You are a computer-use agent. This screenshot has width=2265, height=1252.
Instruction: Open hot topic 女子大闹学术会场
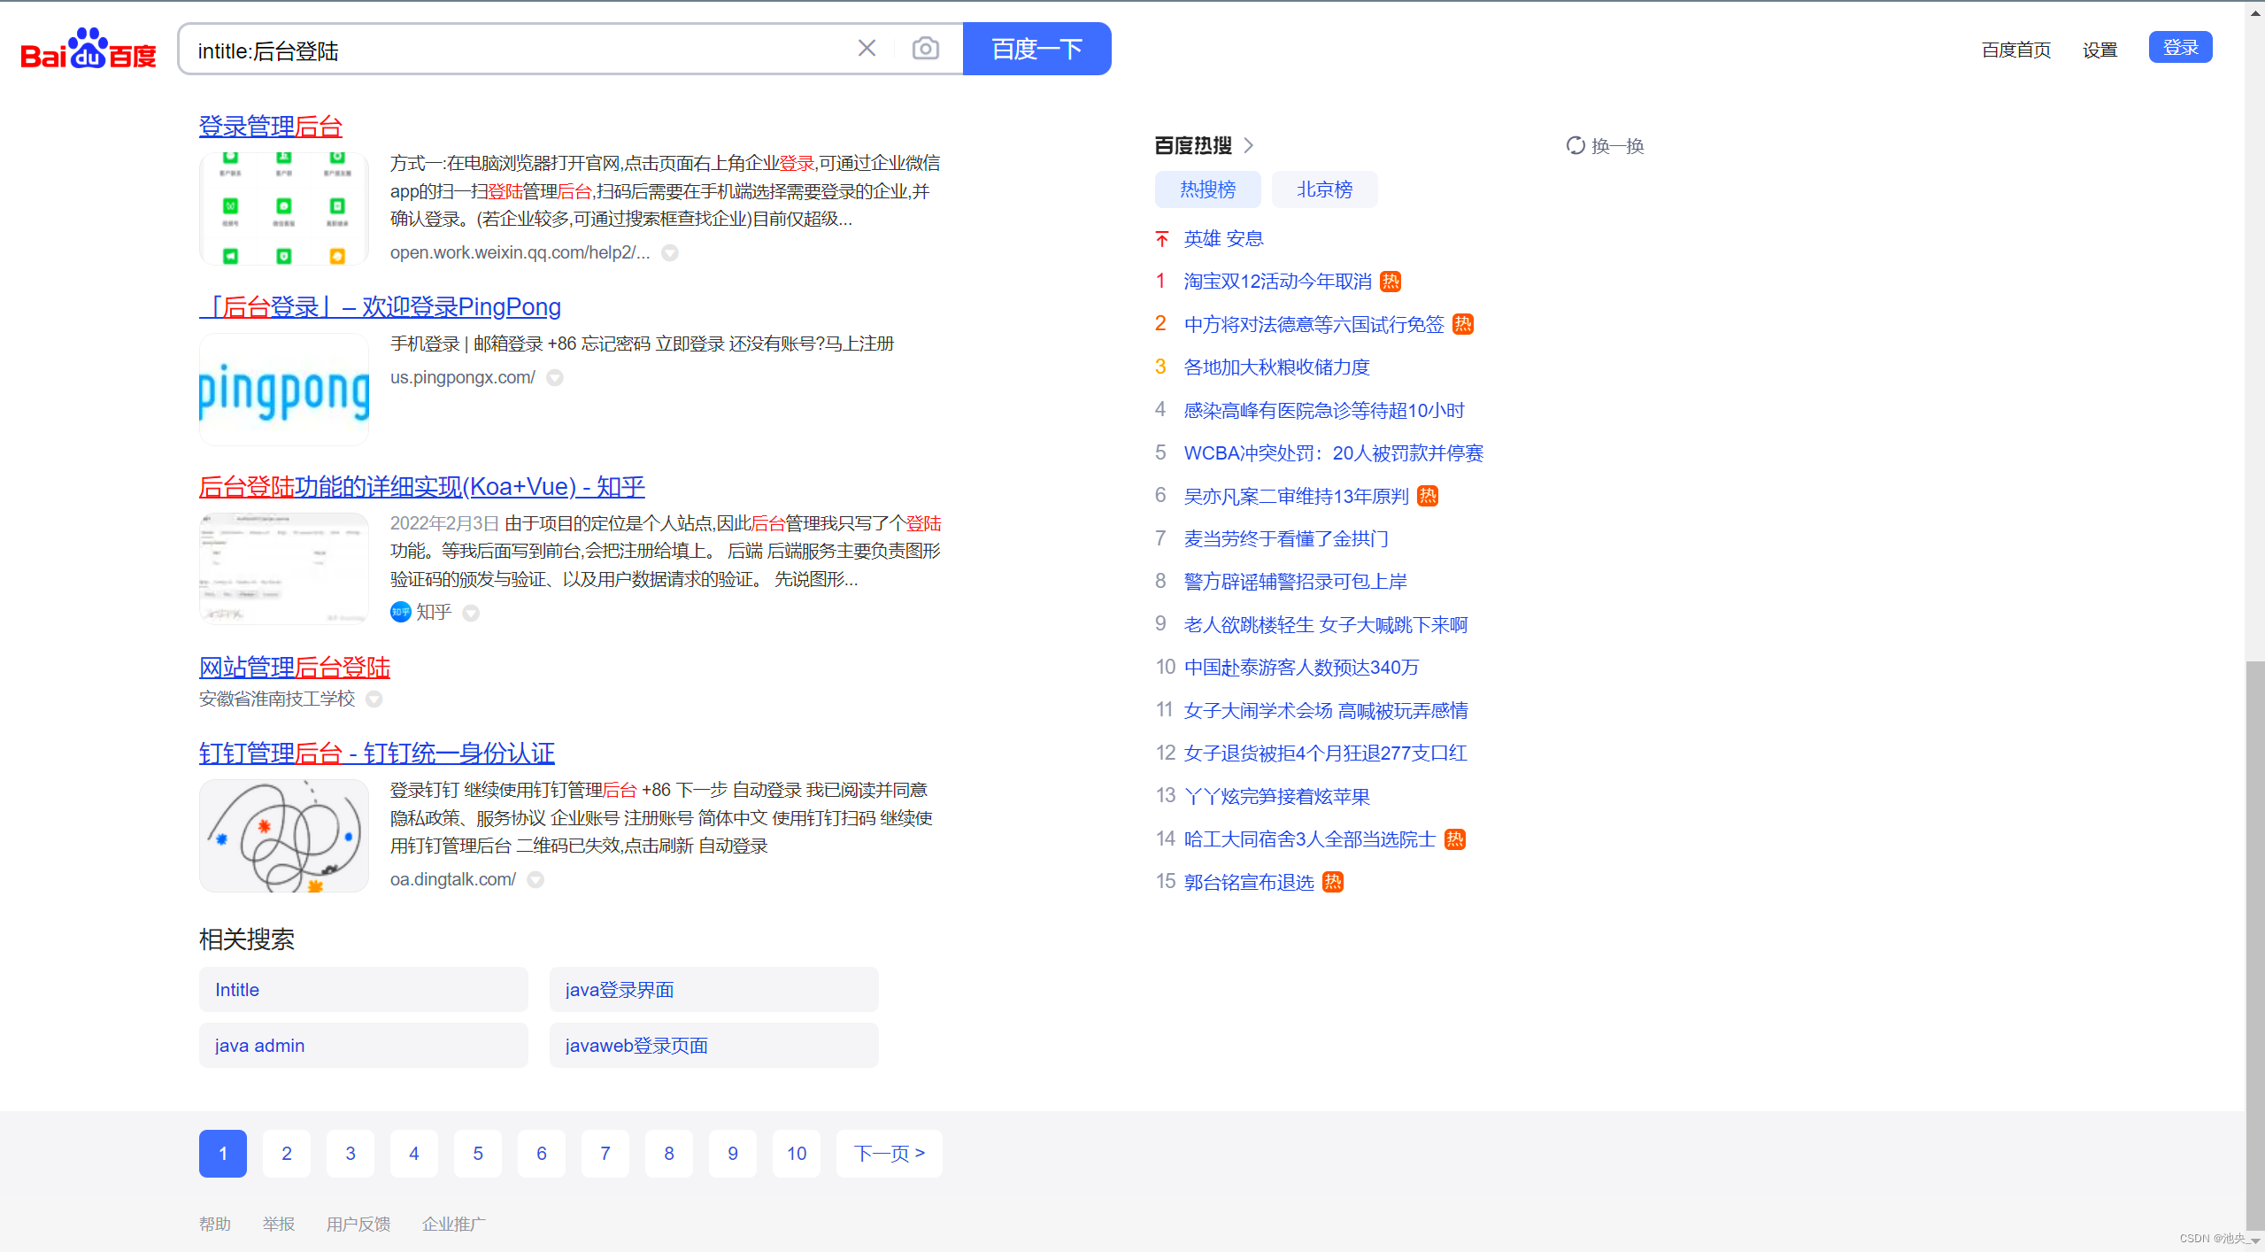point(1326,710)
